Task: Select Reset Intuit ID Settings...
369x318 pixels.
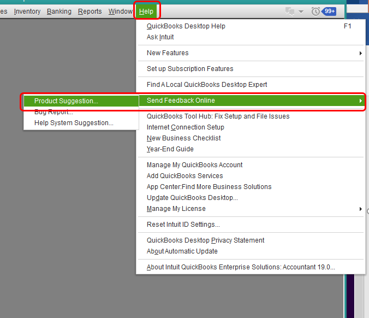Action: pos(251,224)
